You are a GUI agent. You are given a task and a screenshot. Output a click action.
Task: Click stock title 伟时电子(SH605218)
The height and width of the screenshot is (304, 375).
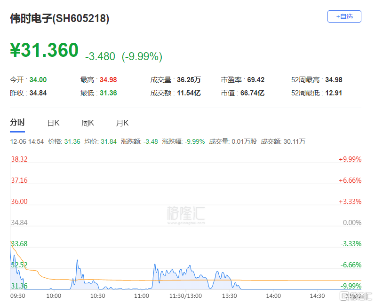pos(60,18)
